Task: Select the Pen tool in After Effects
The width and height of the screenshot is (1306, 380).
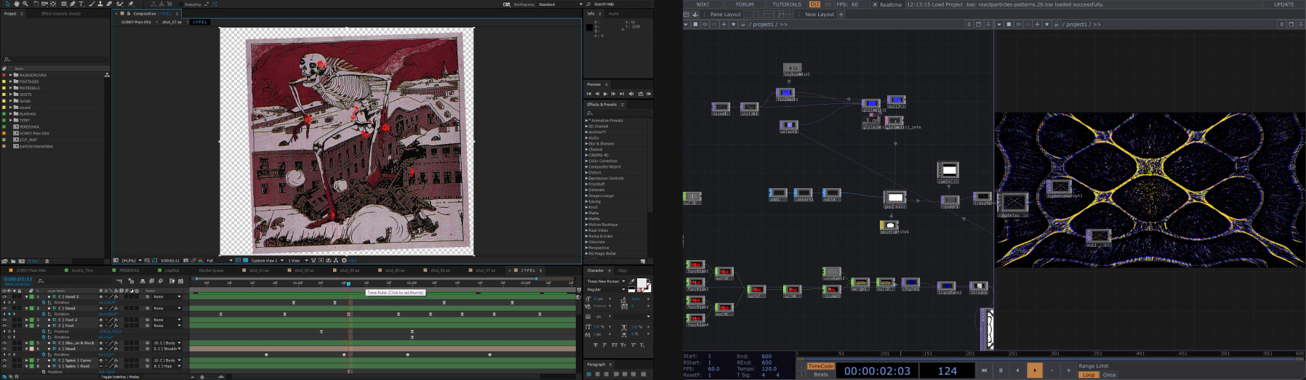Action: tap(73, 4)
